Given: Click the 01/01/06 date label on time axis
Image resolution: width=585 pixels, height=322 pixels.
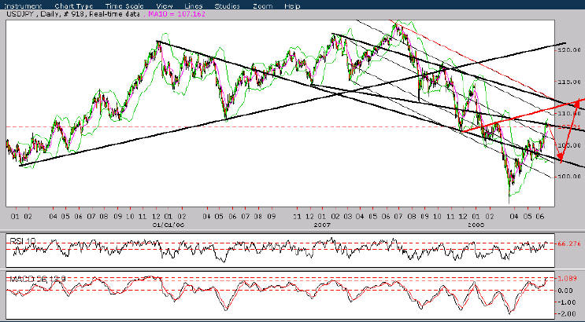Looking at the screenshot, I should 164,223.
